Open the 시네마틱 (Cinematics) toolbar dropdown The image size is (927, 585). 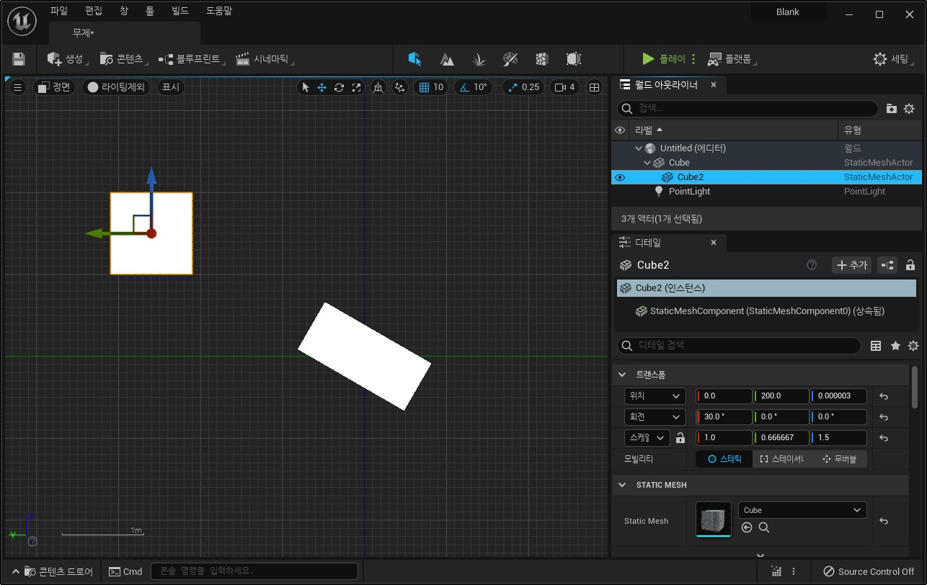[265, 59]
